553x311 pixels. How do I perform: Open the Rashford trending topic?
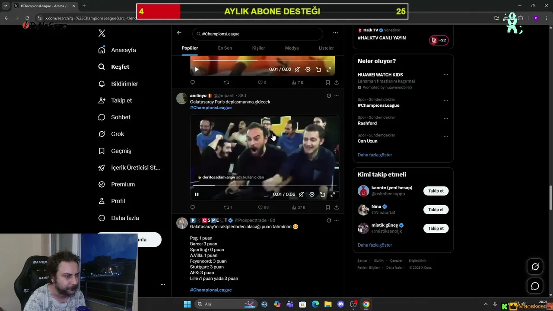pyautogui.click(x=367, y=123)
